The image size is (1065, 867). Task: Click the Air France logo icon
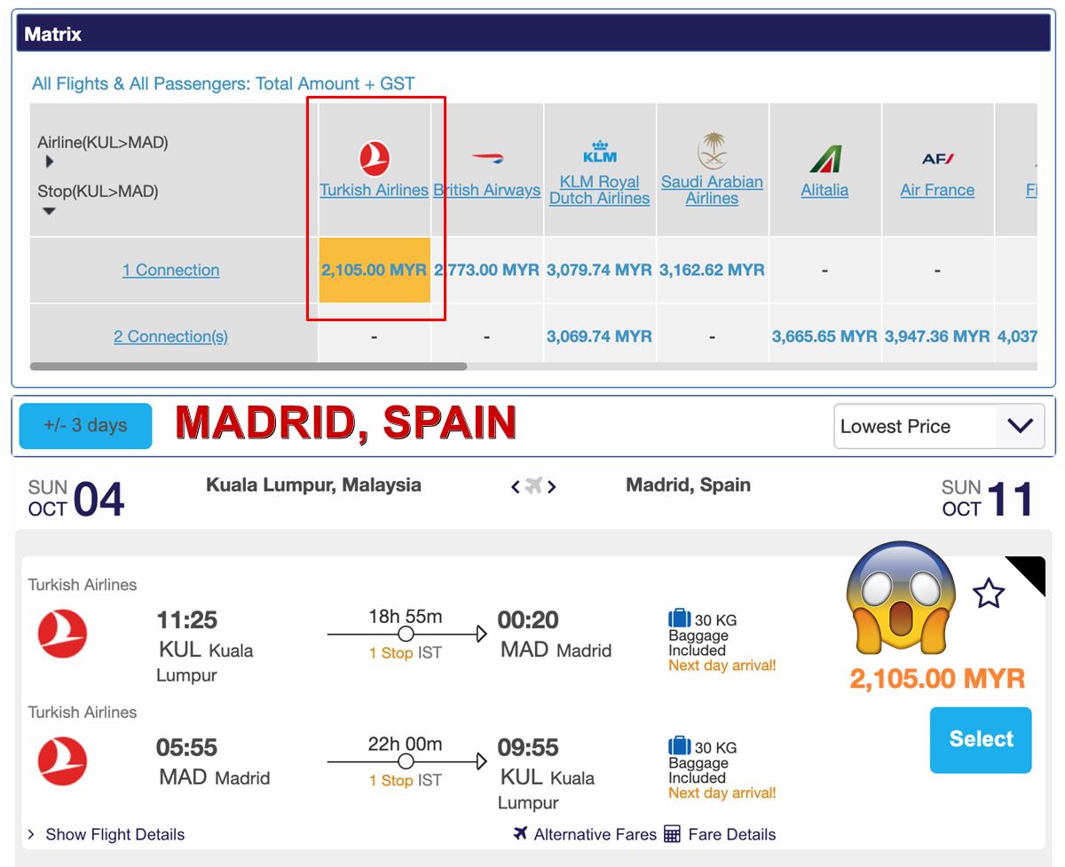(x=937, y=159)
